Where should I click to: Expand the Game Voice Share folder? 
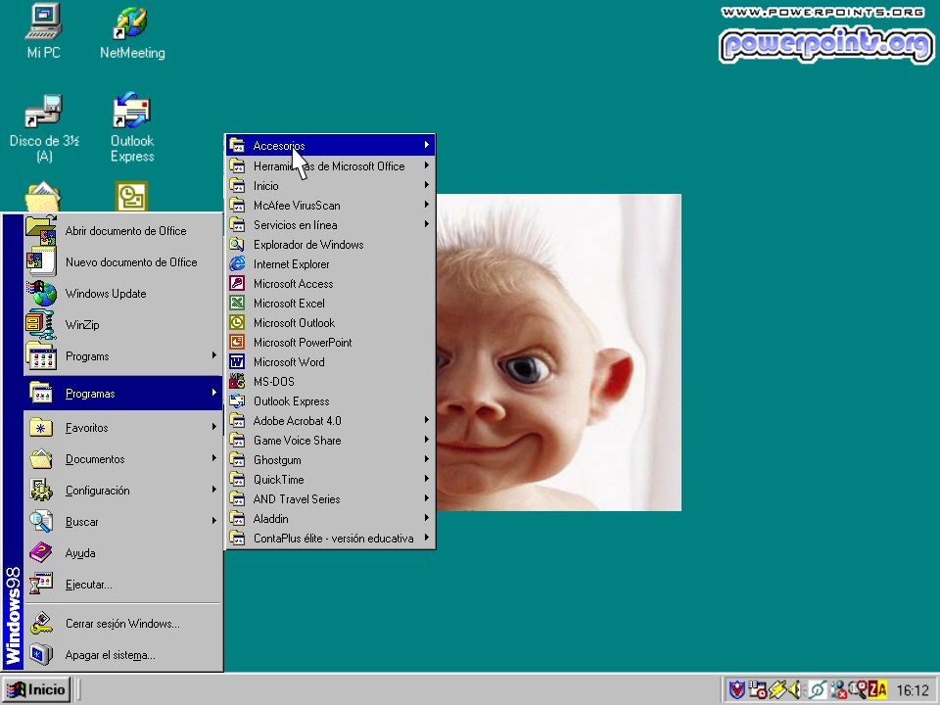[330, 440]
